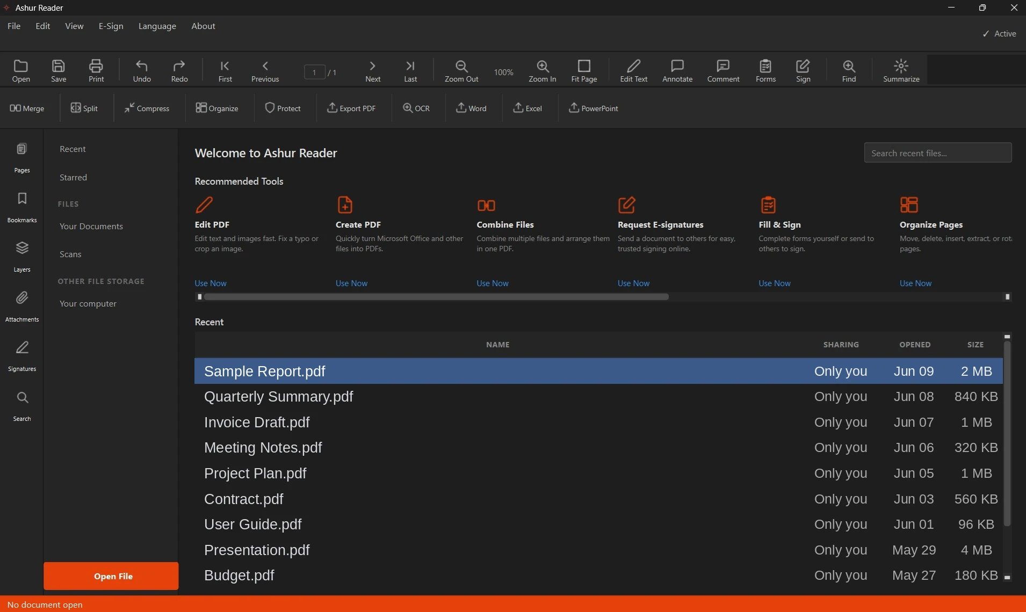Click the Merge tool
Screen dimensions: 1026x612
tap(27, 108)
